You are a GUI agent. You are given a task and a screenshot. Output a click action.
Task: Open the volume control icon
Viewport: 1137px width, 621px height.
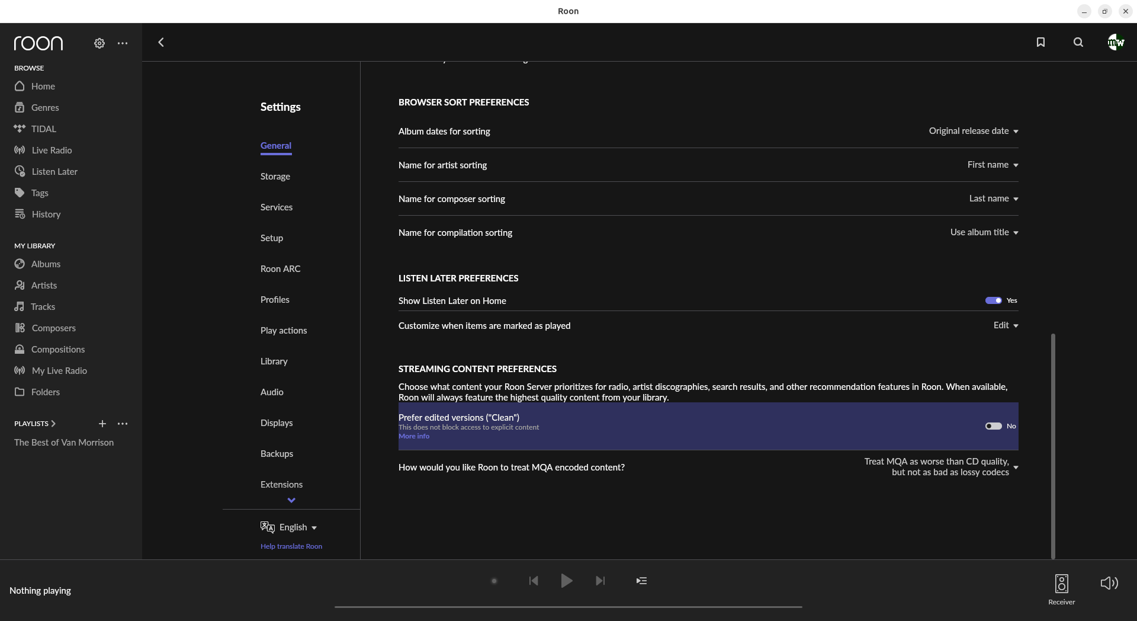[1109, 583]
